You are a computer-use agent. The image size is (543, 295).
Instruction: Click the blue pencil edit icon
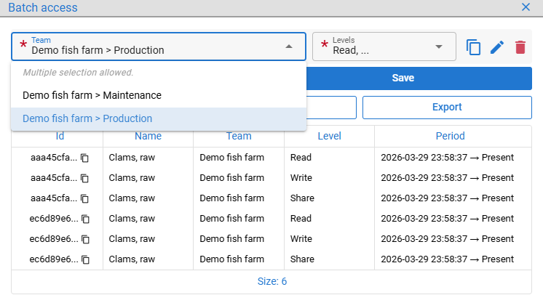(x=497, y=47)
